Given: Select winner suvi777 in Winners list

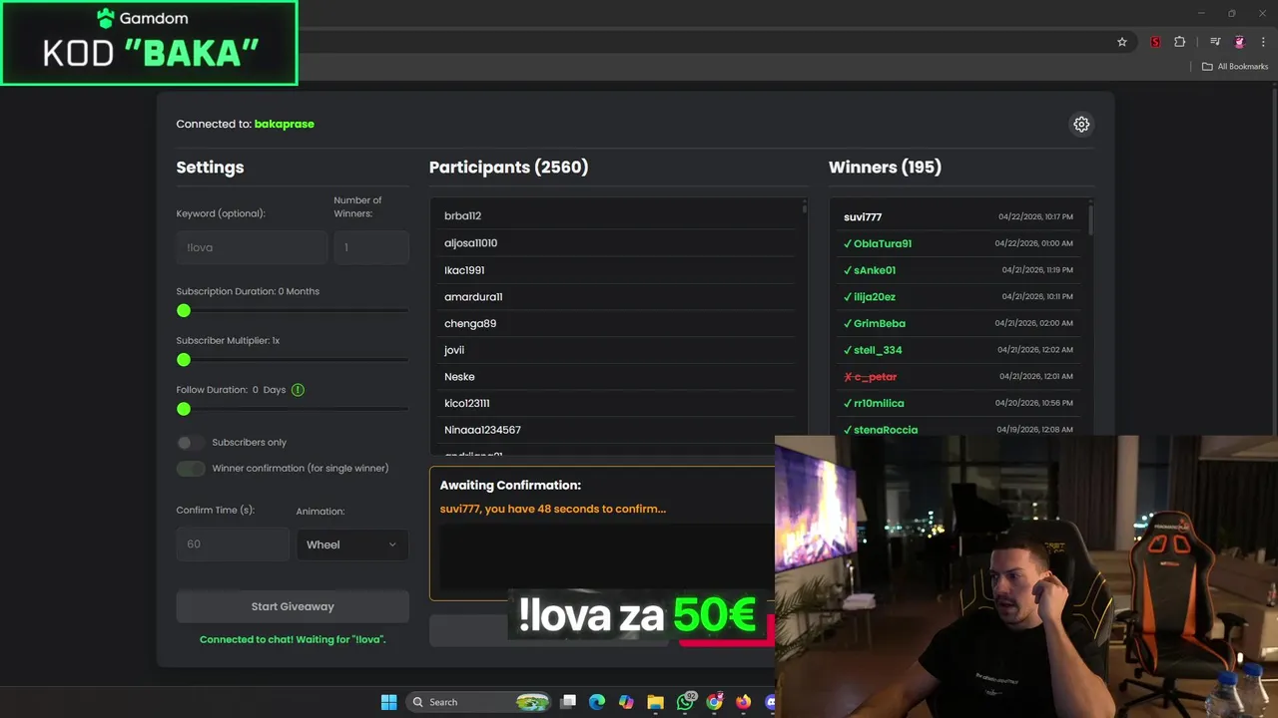Looking at the screenshot, I should tap(958, 216).
